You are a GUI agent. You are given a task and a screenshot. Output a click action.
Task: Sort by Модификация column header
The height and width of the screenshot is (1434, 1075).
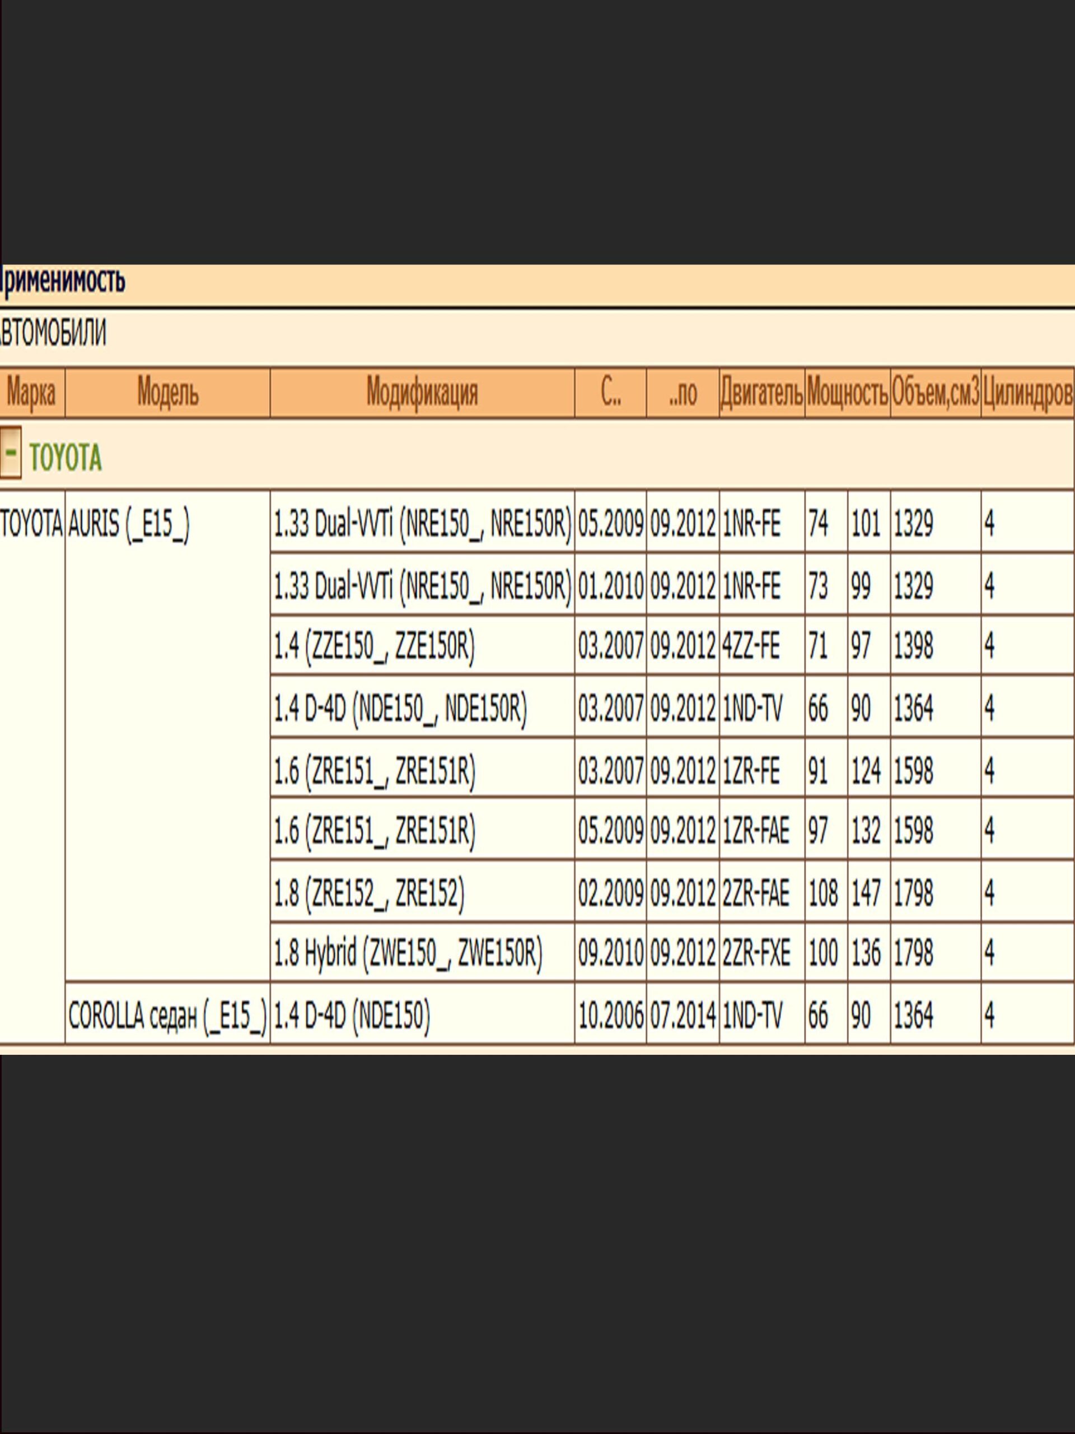[422, 393]
